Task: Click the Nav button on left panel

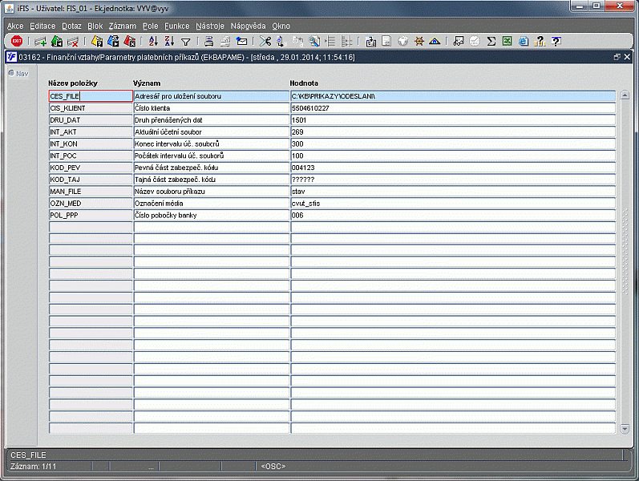Action: (x=18, y=74)
